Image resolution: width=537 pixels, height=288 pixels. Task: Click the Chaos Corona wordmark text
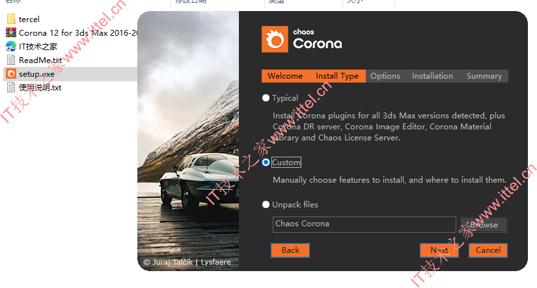(317, 40)
